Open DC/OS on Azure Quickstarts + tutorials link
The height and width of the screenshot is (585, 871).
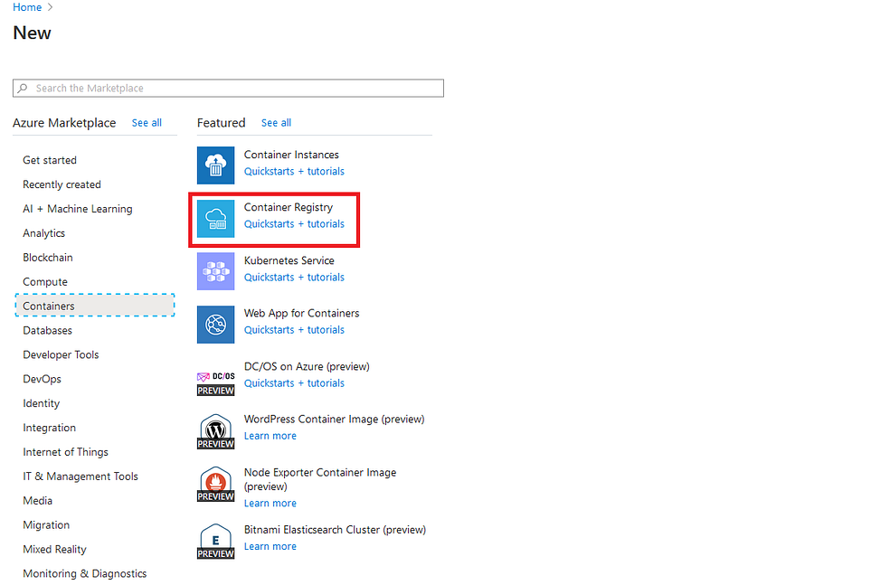294,383
